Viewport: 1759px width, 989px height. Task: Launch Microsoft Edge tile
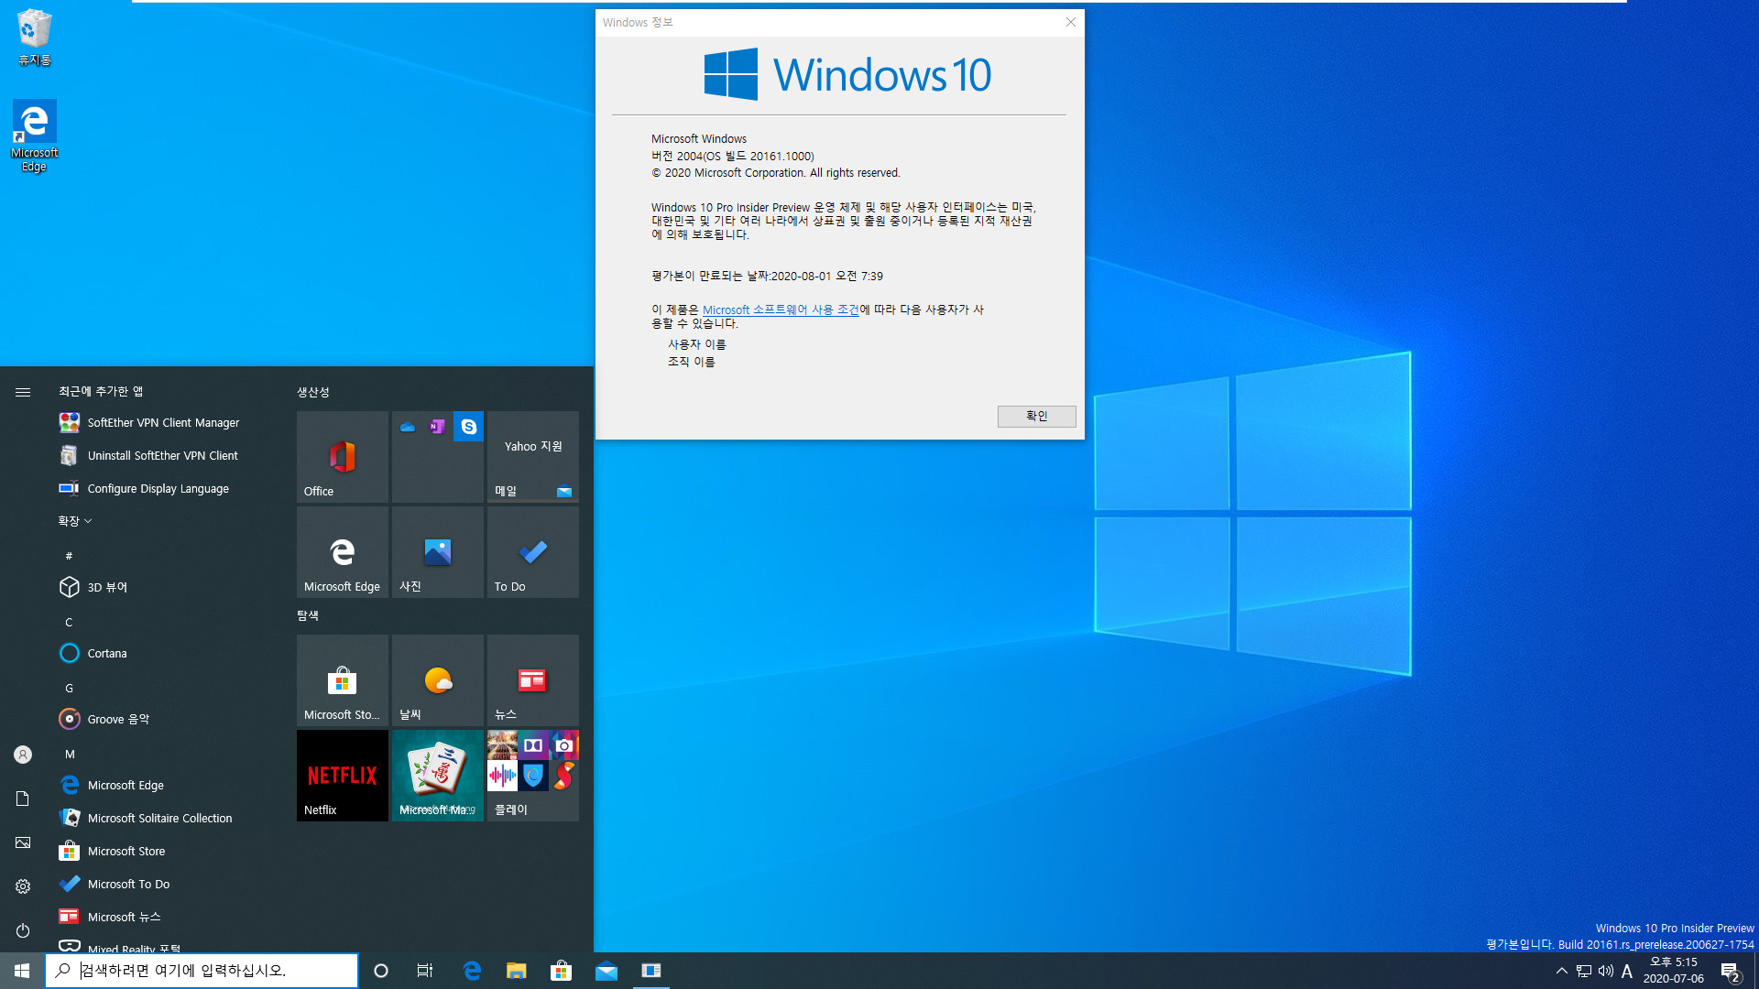[x=343, y=552]
